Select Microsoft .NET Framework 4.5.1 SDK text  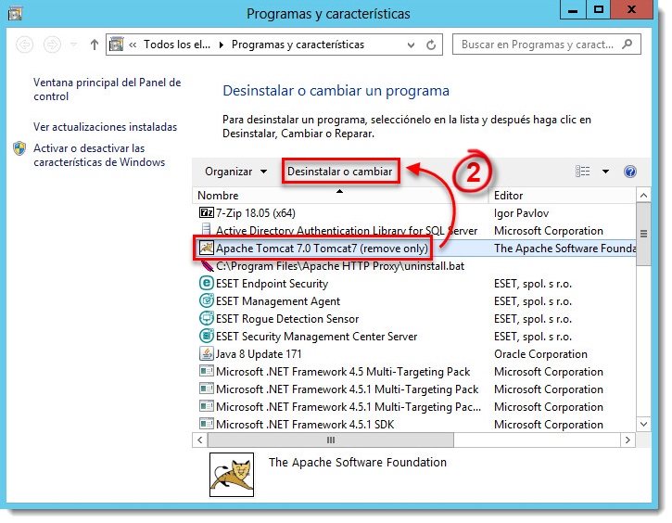(x=305, y=424)
